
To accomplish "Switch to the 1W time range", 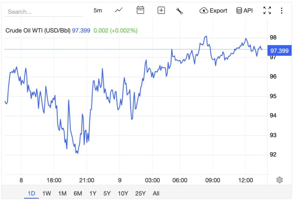I will click(x=47, y=193).
